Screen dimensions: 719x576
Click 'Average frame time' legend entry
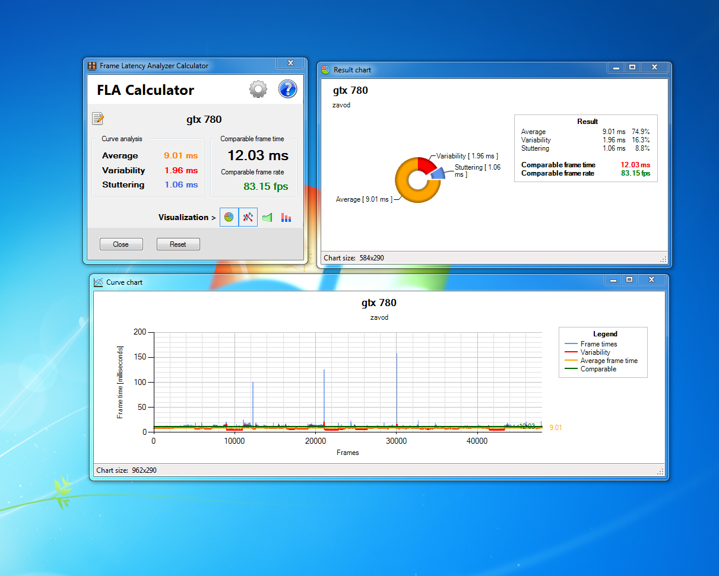click(609, 361)
